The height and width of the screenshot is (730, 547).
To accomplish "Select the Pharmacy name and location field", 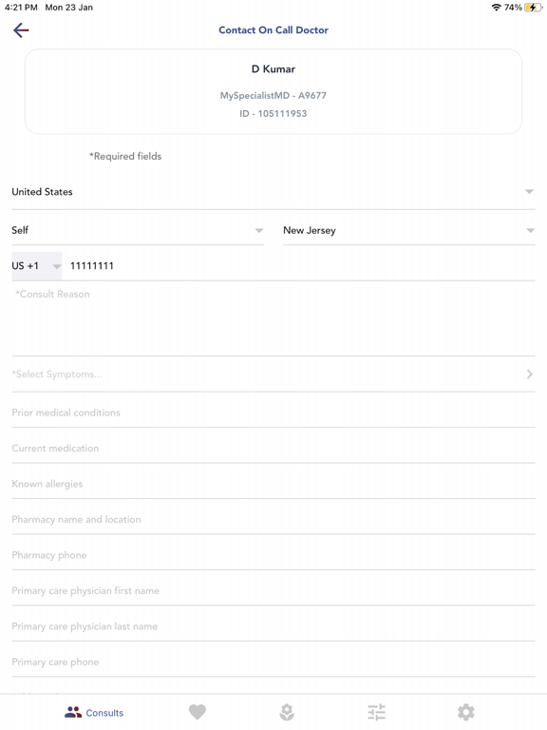I will (273, 520).
